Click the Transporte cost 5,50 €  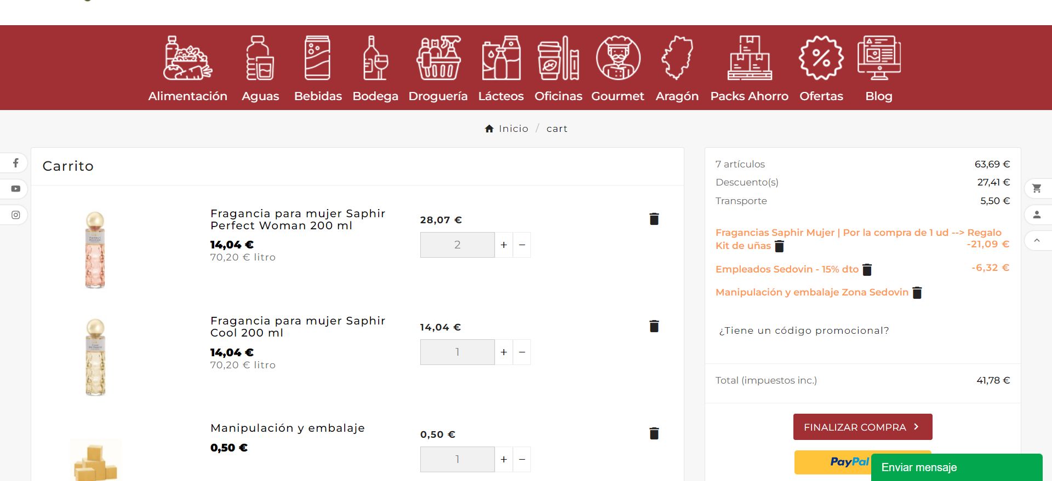click(x=995, y=201)
